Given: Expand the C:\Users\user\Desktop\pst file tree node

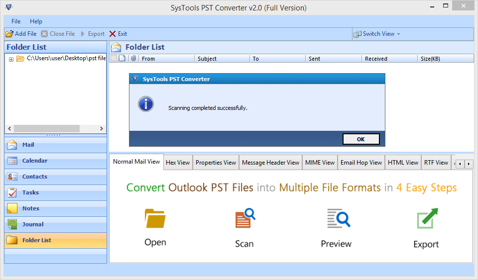Looking at the screenshot, I should click(11, 59).
